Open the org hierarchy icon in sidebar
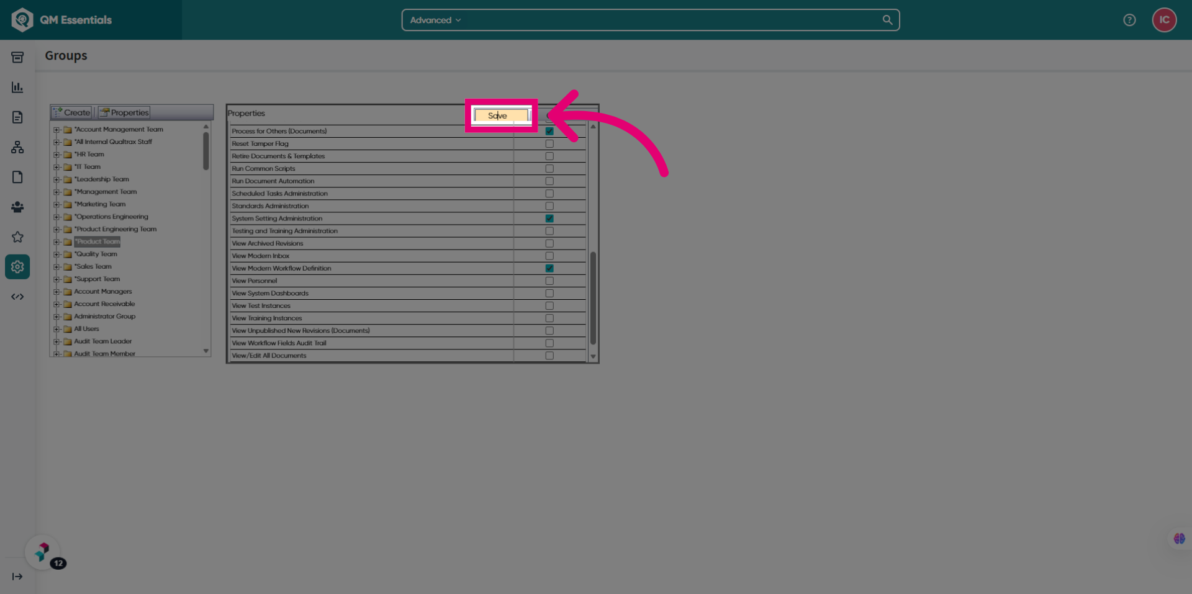 [17, 147]
